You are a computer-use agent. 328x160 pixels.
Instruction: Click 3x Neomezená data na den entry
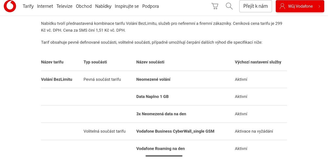tap(161, 114)
